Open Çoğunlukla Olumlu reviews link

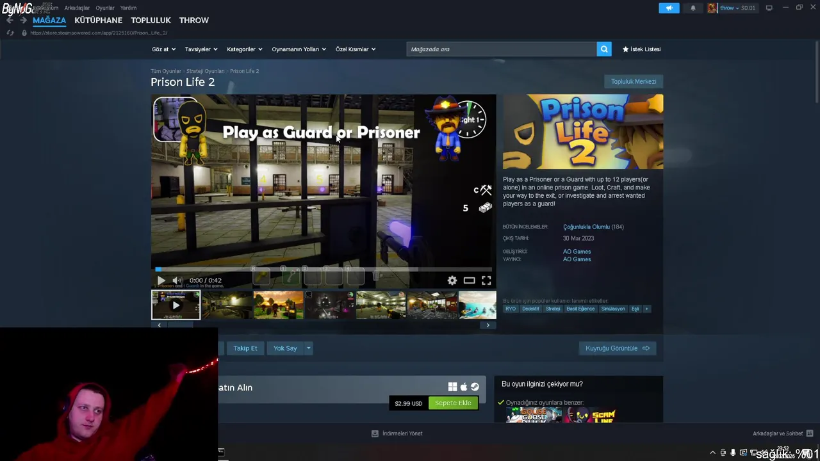point(586,227)
